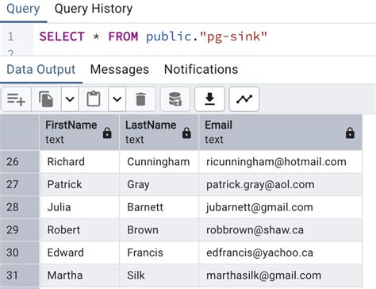This screenshot has width=376, height=289.
Task: Click the cell containing Edward
Action: tap(79, 252)
